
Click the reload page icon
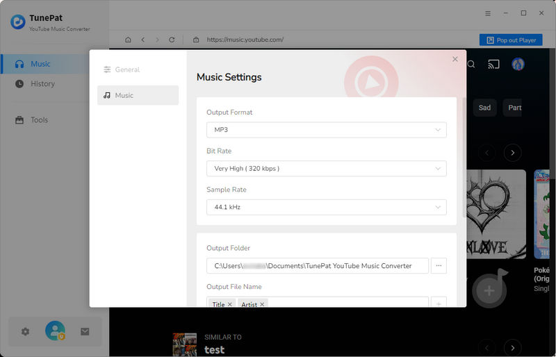[172, 40]
